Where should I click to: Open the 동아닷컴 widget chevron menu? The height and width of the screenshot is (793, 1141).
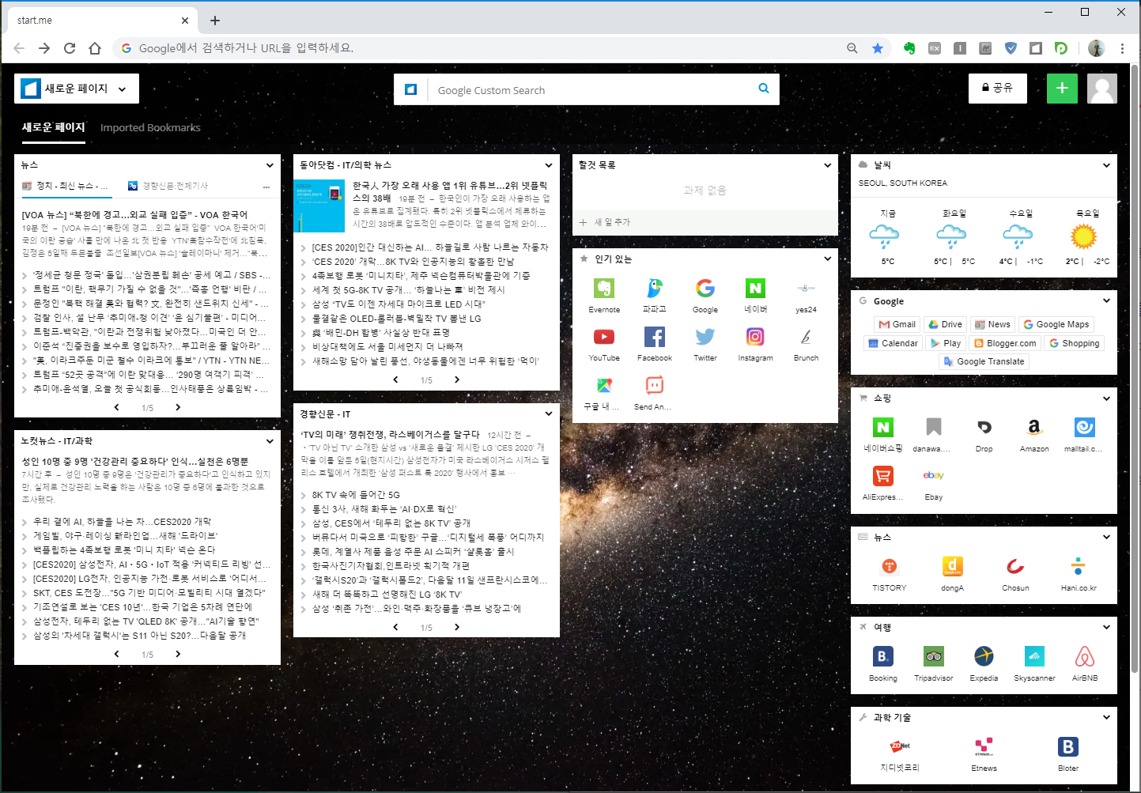pos(549,165)
